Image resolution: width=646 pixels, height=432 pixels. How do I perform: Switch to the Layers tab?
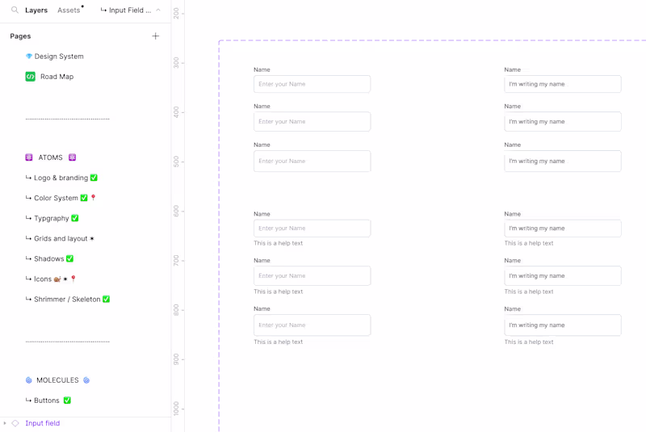[x=36, y=10]
